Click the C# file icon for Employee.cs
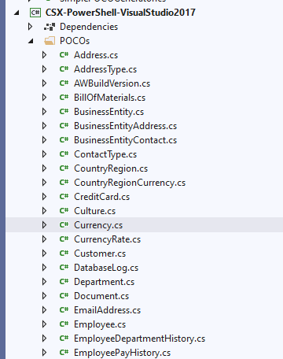Image resolution: width=283 pixels, height=359 pixels. point(64,324)
